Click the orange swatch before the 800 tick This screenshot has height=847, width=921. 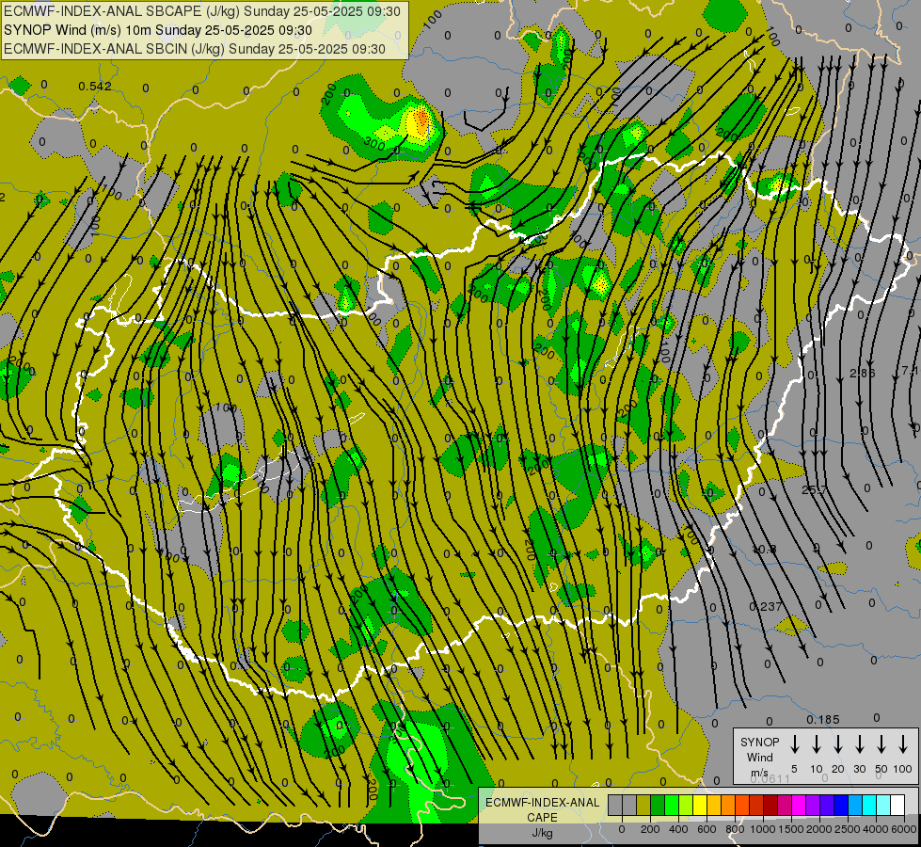[728, 806]
